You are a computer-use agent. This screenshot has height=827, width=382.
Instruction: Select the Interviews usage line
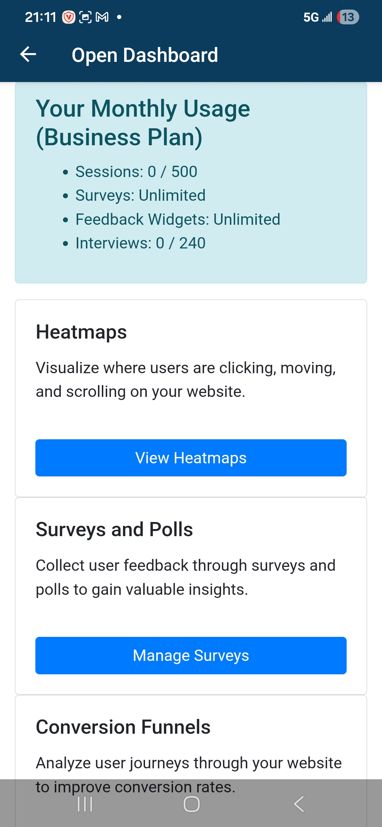[140, 243]
